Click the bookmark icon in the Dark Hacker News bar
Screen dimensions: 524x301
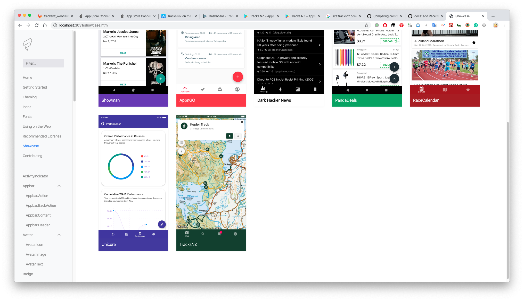pyautogui.click(x=315, y=89)
